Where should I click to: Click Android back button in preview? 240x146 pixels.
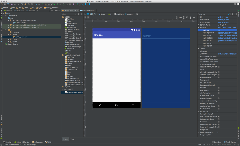tap(100, 105)
